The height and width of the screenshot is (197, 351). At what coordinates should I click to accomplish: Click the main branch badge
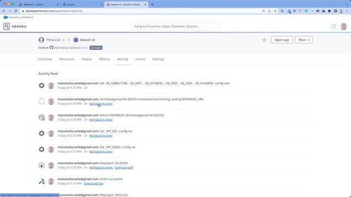coord(96,48)
